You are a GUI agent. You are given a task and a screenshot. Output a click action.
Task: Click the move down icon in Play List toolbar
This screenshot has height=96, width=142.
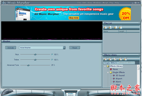coord(121,27)
